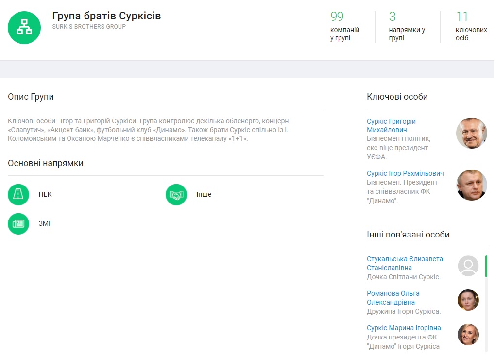The image size is (495, 356).
Task: Click the 3 напрямки у групі counter
Action: click(407, 27)
